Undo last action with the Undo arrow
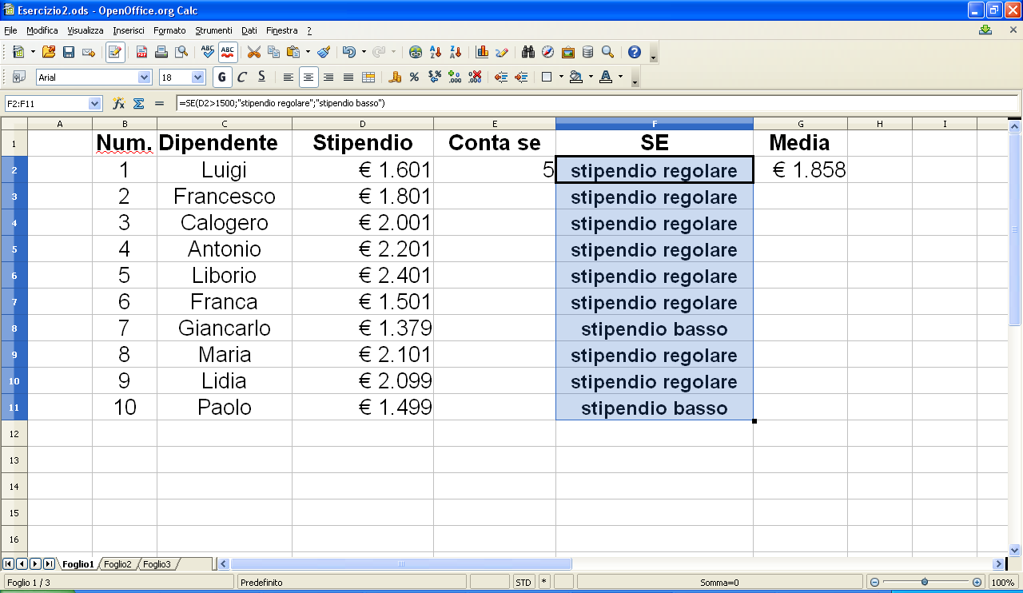Image resolution: width=1023 pixels, height=593 pixels. [x=349, y=52]
